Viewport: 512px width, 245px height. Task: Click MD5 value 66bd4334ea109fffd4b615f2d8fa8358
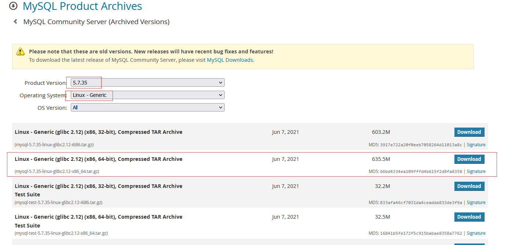click(420, 171)
